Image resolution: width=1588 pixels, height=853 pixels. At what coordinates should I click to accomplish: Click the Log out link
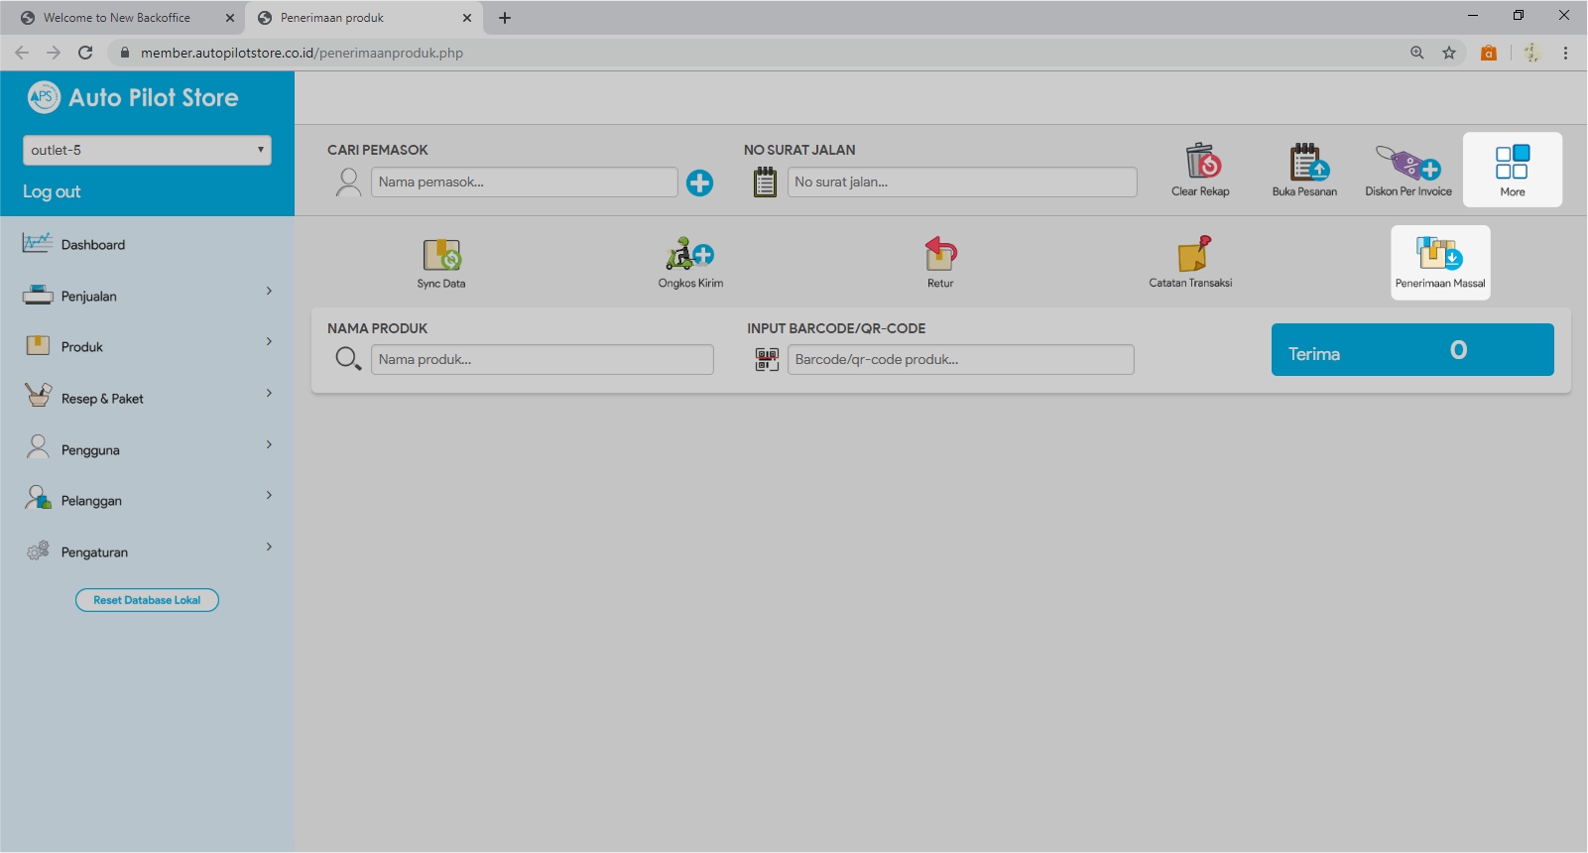click(52, 191)
